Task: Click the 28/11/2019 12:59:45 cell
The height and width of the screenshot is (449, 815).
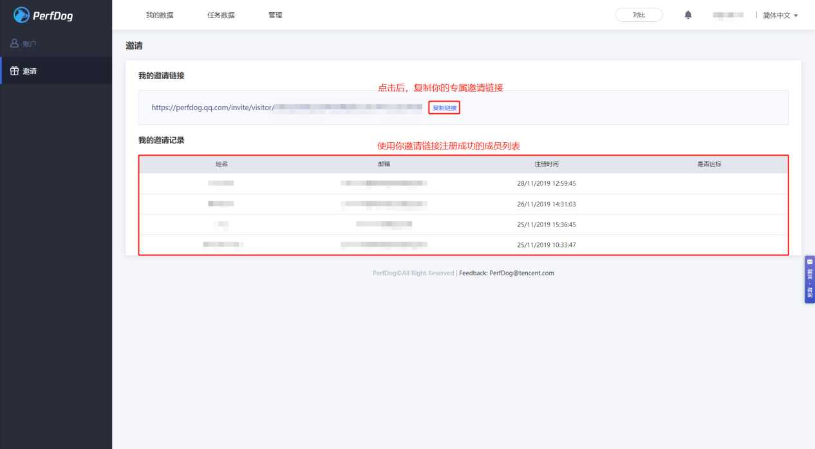Action: 546,183
